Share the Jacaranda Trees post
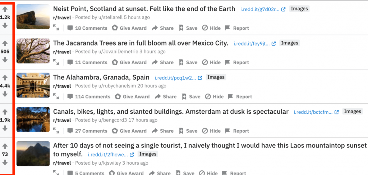This screenshot has width=368, height=175. 163,62
